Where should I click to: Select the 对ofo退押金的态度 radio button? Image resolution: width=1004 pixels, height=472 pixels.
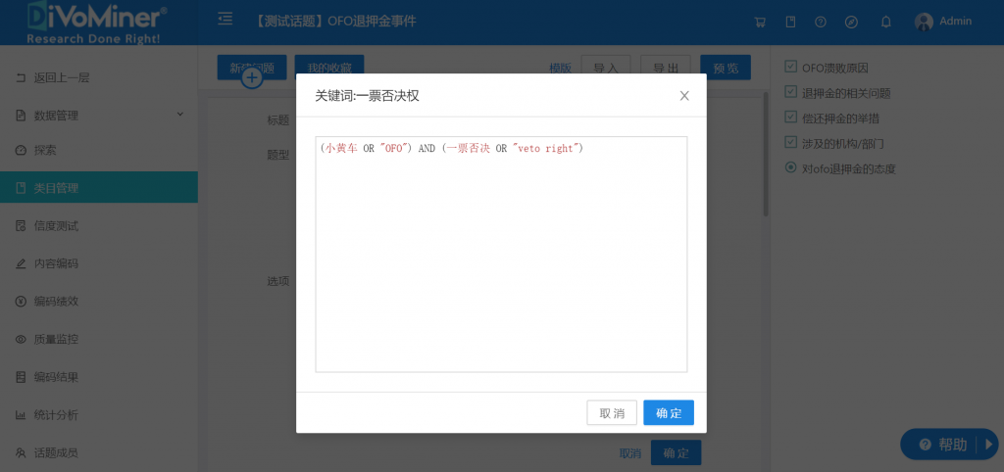click(x=791, y=168)
